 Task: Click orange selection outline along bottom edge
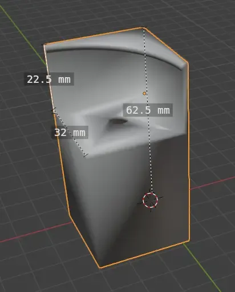pos(144,254)
